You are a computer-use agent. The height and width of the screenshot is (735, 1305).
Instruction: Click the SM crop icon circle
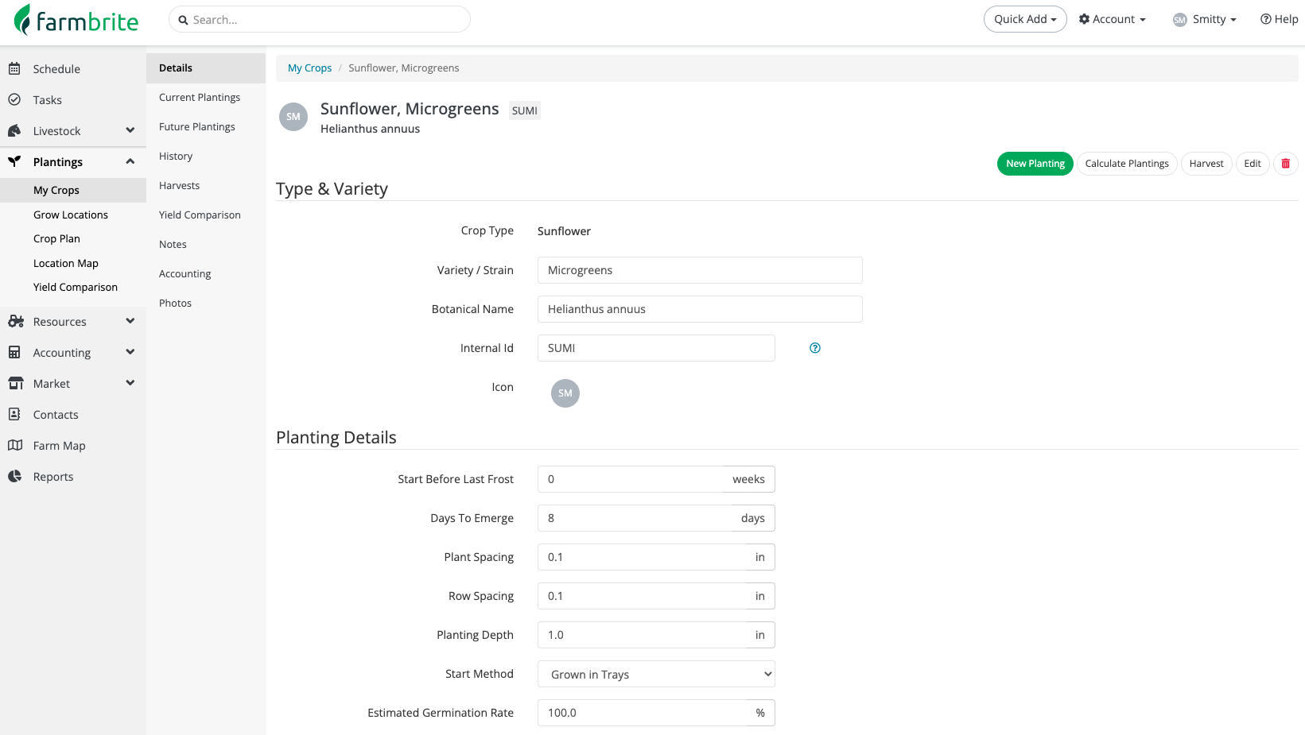[565, 393]
